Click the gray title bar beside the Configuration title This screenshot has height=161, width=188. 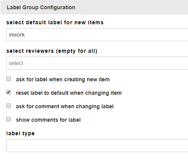(x=131, y=7)
